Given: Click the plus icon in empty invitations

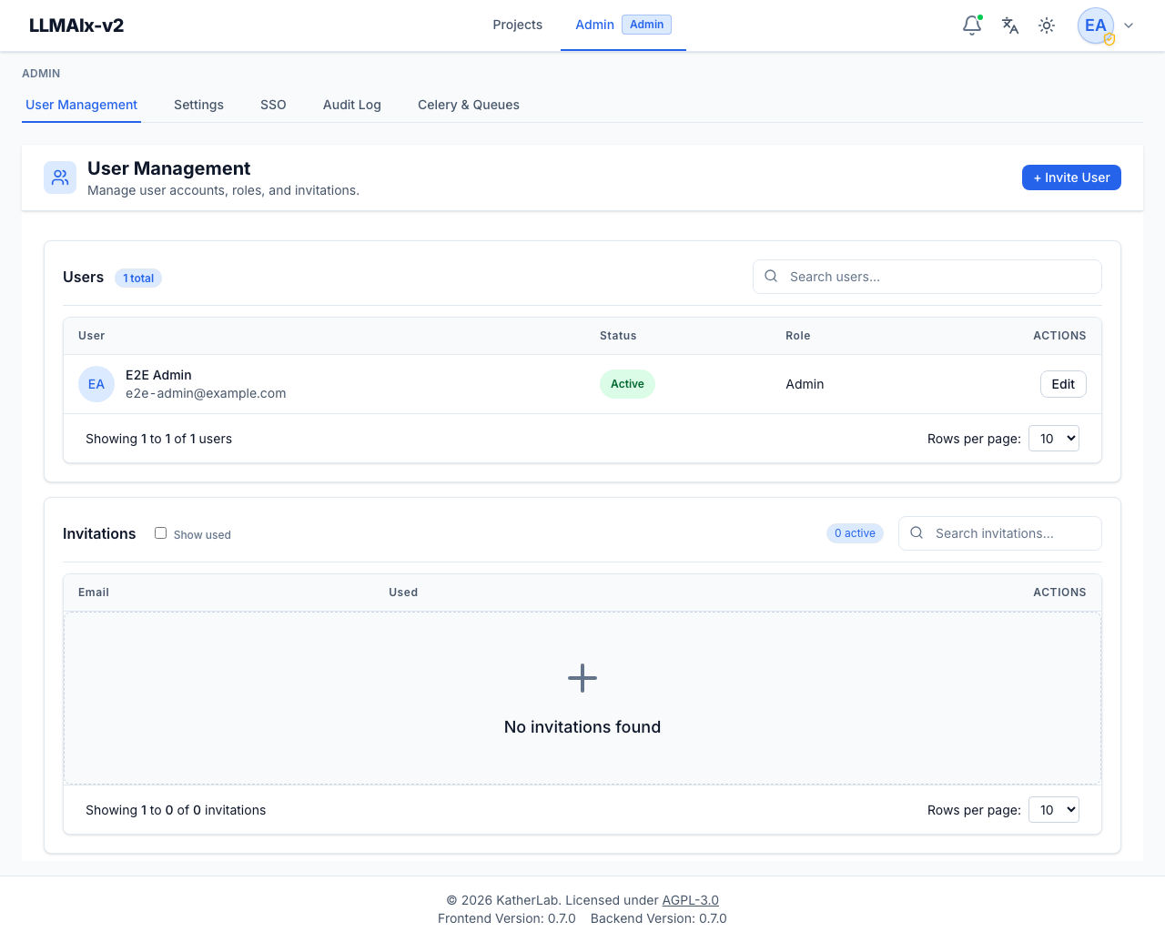Looking at the screenshot, I should click(x=582, y=678).
